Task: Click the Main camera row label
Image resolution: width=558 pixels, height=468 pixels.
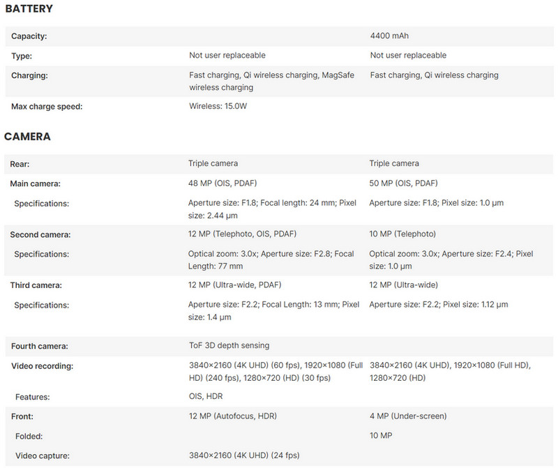Action: (35, 183)
